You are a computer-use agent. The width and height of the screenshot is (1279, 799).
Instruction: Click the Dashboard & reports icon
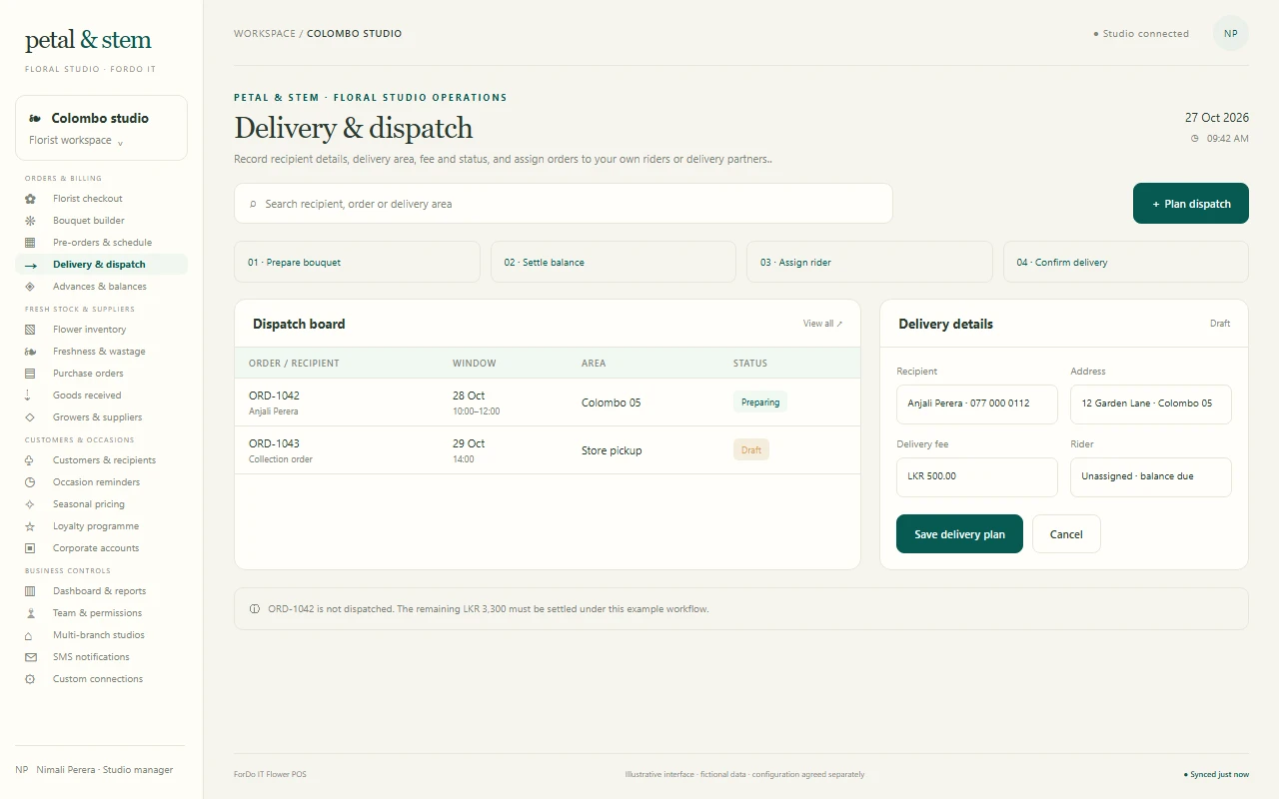click(30, 591)
